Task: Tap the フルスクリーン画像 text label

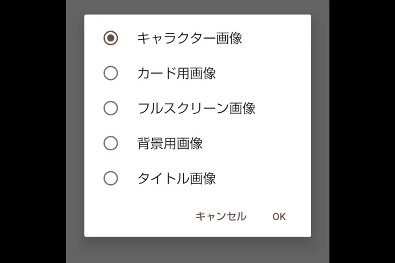Action: pos(197,108)
